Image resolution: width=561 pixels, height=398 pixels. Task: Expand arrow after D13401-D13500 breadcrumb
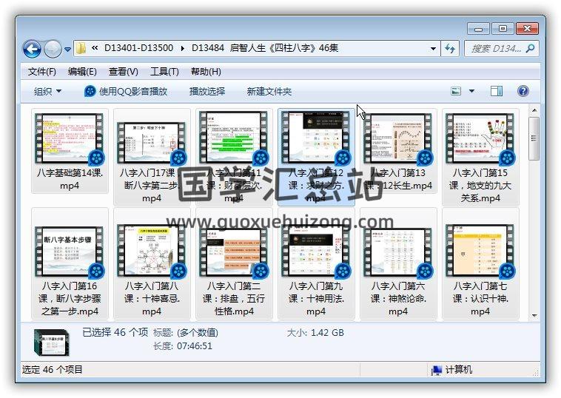(183, 48)
